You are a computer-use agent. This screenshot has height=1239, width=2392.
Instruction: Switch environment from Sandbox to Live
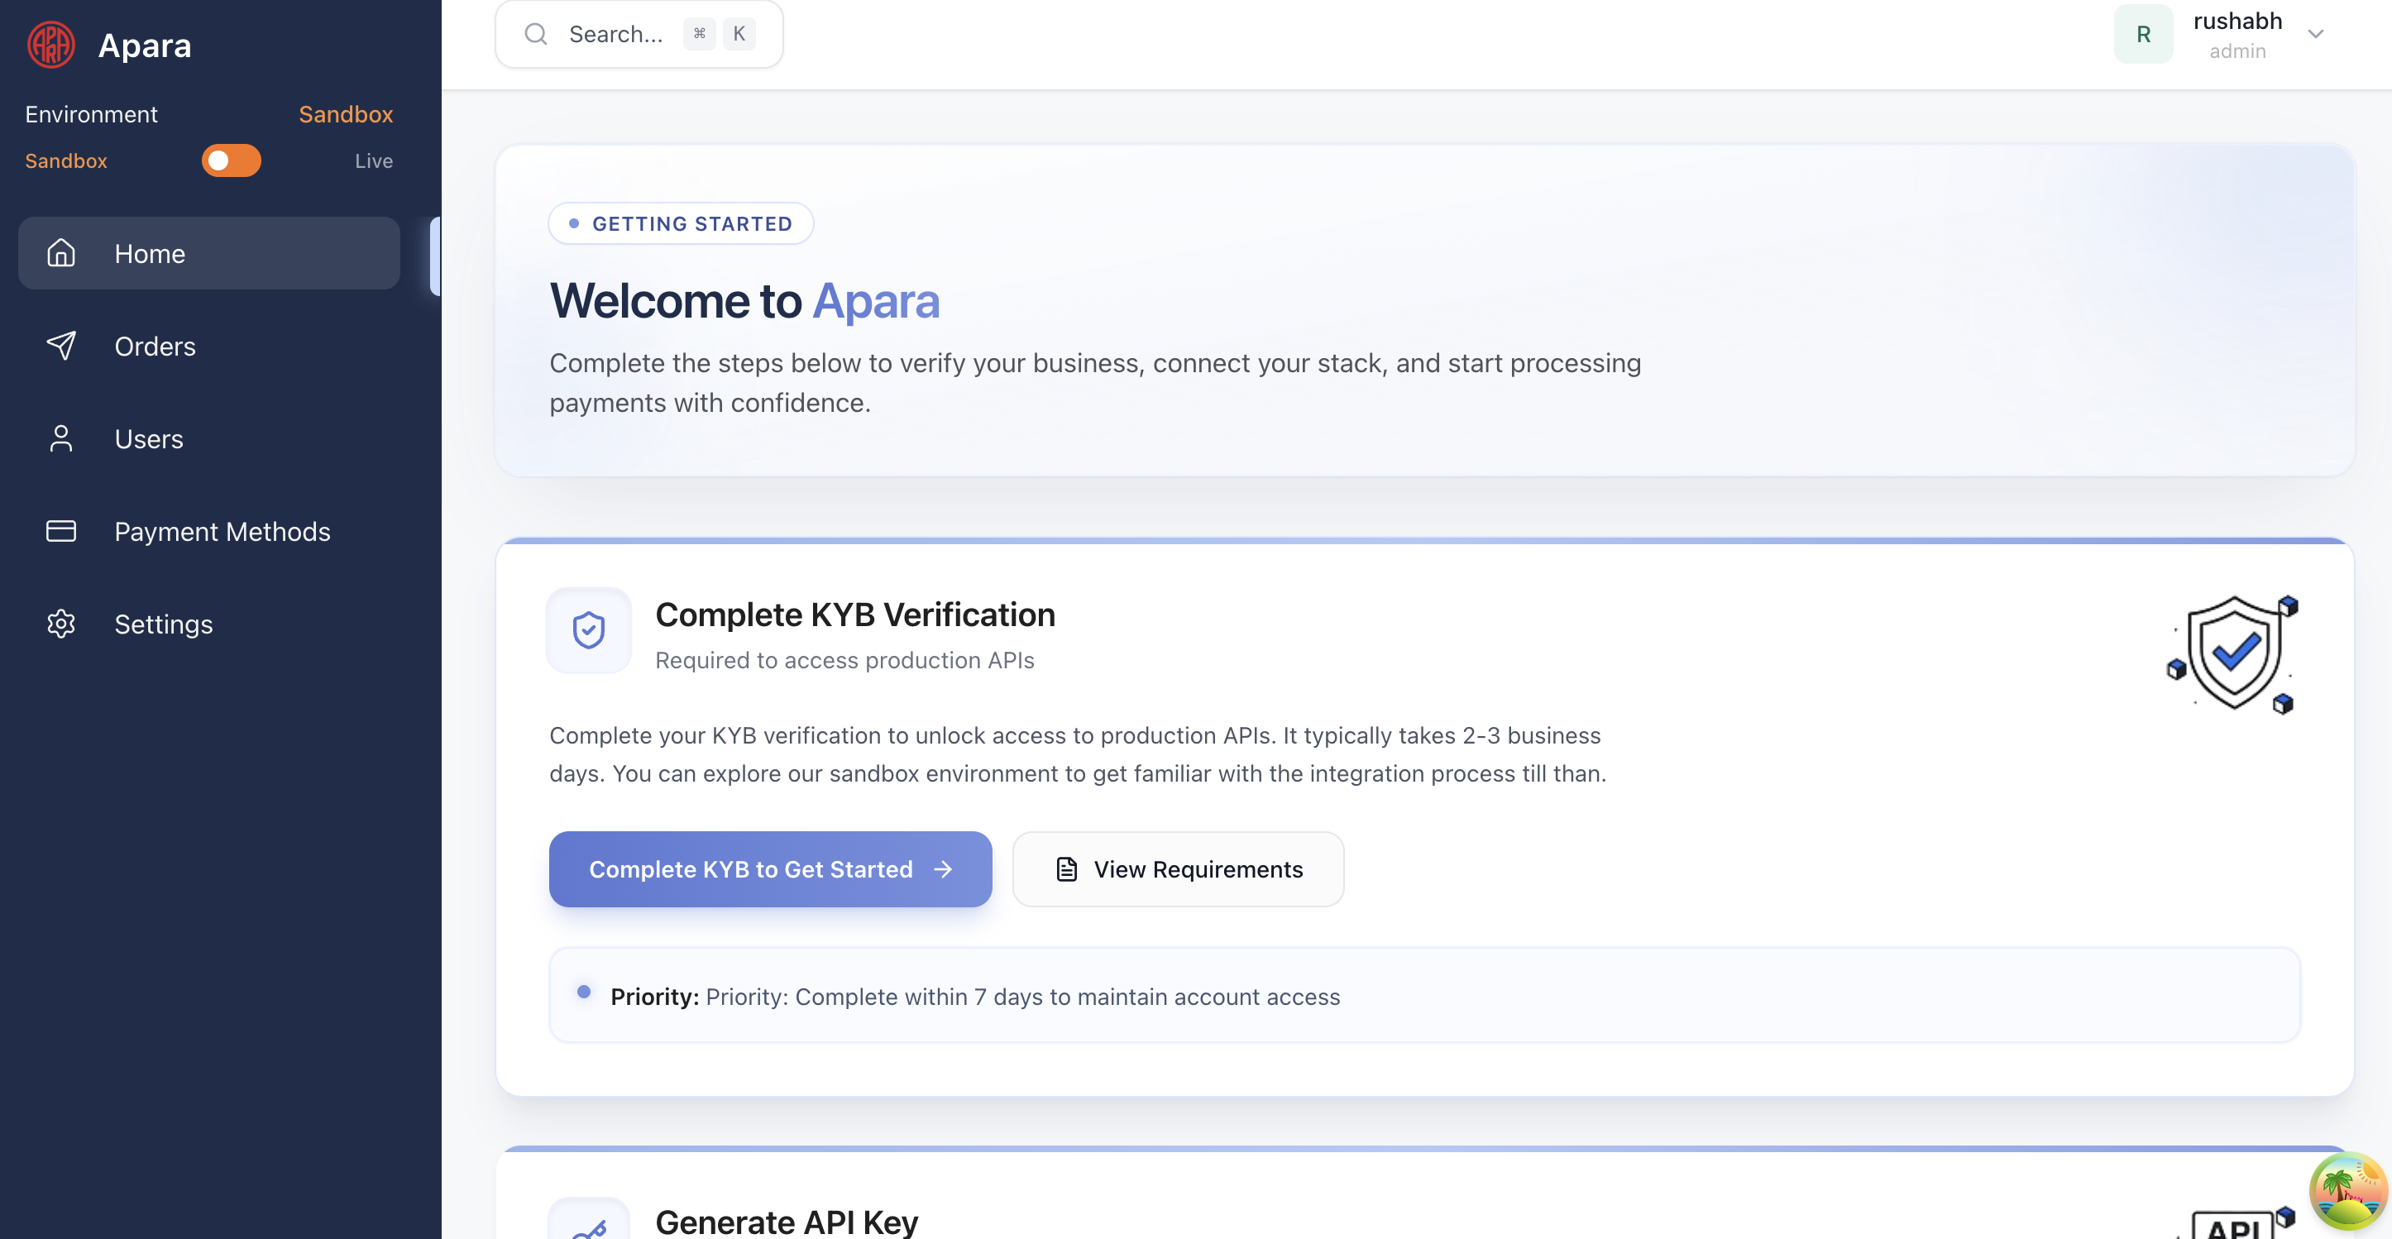[230, 160]
